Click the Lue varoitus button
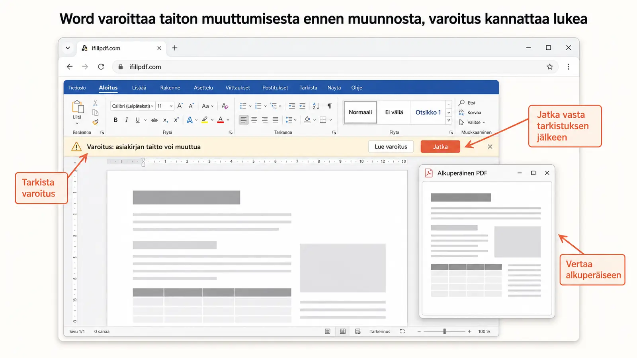Viewport: 637px width, 358px height. point(391,147)
